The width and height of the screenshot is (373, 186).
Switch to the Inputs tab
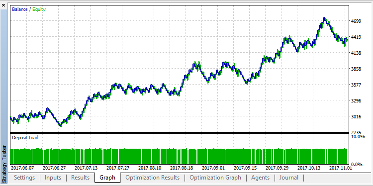click(x=53, y=178)
